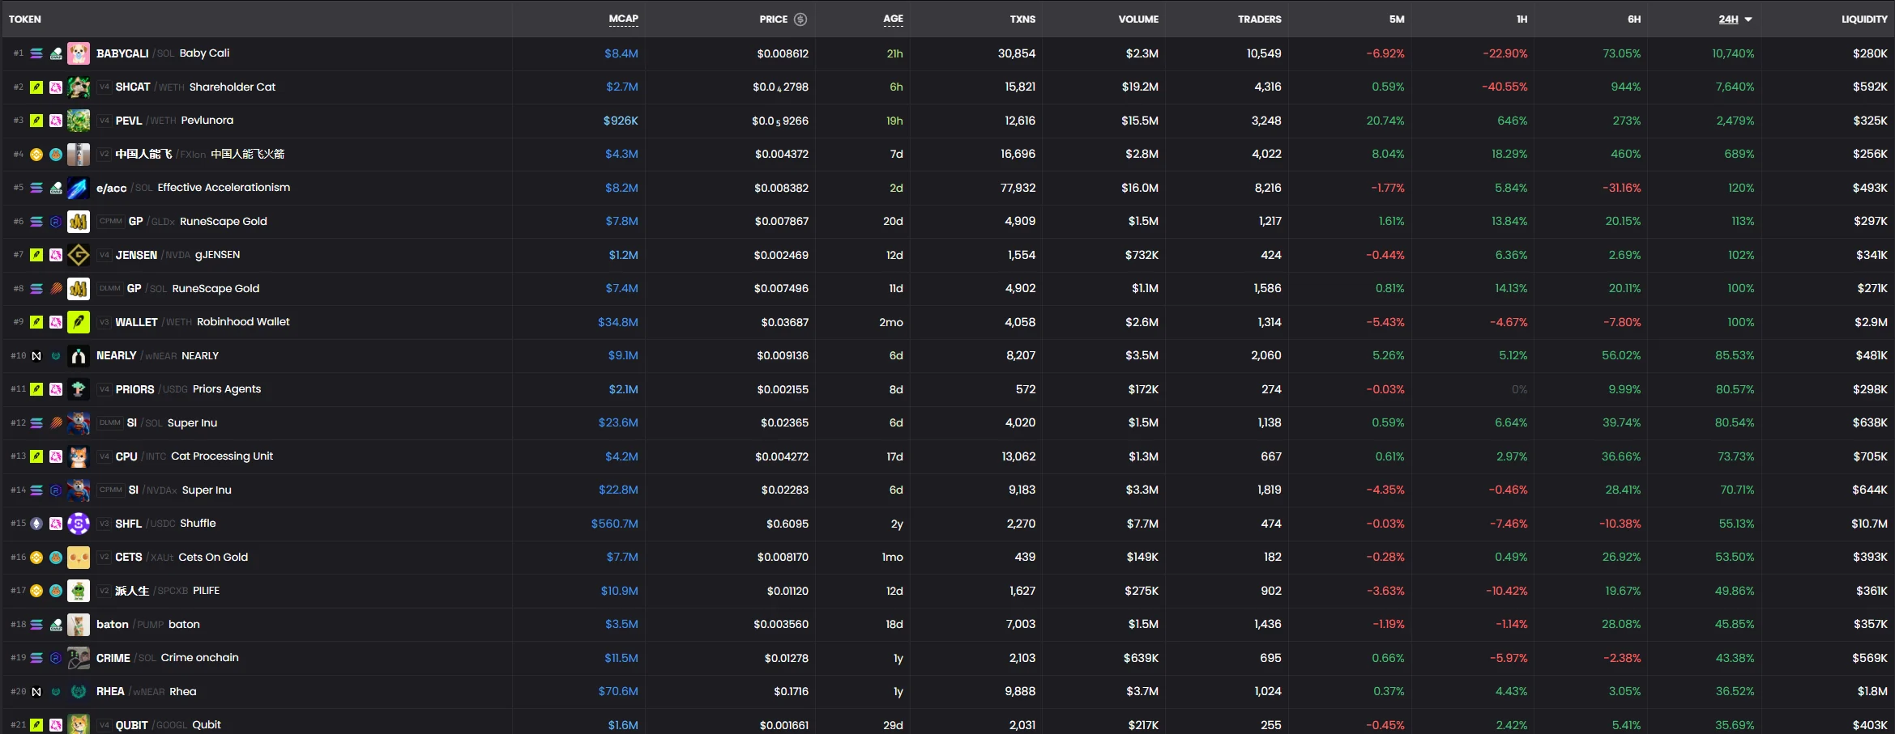Click the $10.7M liquidity value for SHFL

[1869, 524]
